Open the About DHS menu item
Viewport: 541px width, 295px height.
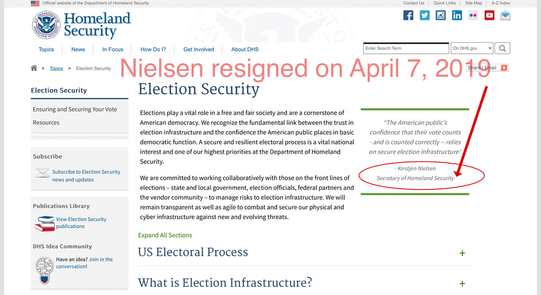[x=245, y=49]
